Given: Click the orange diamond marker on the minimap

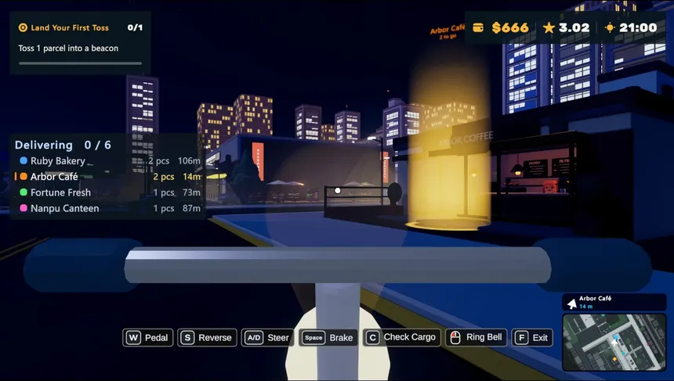Looking at the screenshot, I should click(x=614, y=358).
